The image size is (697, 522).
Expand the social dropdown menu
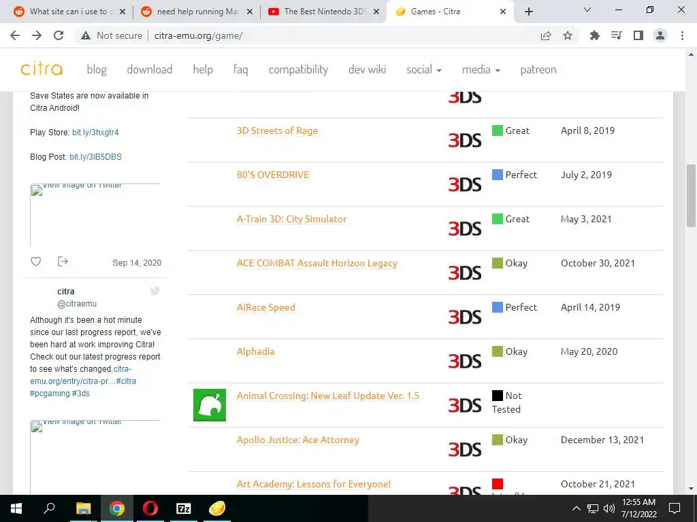pyautogui.click(x=423, y=70)
